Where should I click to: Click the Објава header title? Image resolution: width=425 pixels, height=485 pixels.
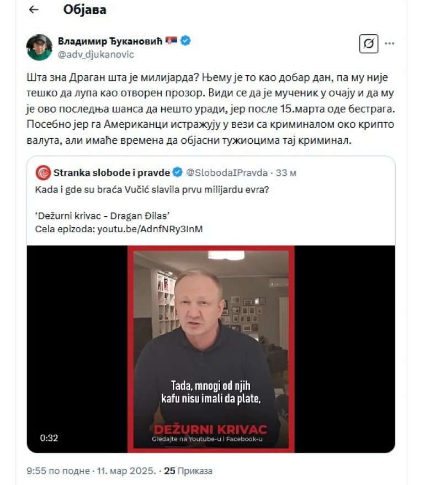[85, 10]
